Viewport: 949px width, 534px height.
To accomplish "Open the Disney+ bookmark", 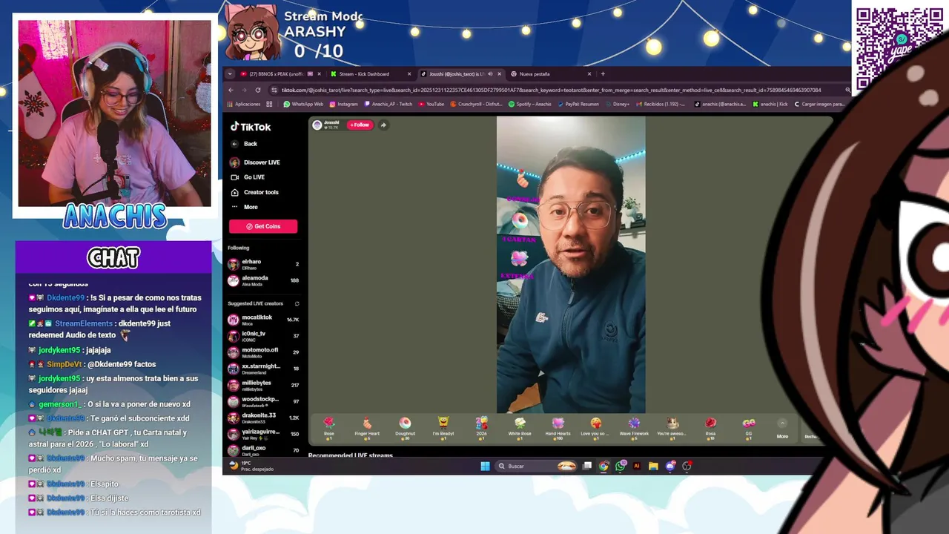I will tap(617, 104).
